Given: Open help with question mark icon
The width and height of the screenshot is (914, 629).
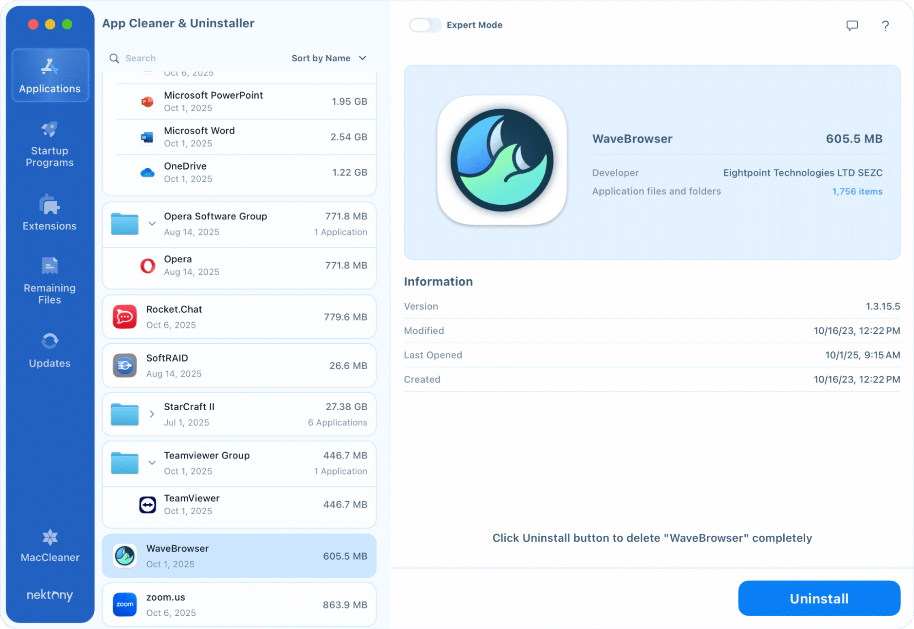Looking at the screenshot, I should [885, 26].
